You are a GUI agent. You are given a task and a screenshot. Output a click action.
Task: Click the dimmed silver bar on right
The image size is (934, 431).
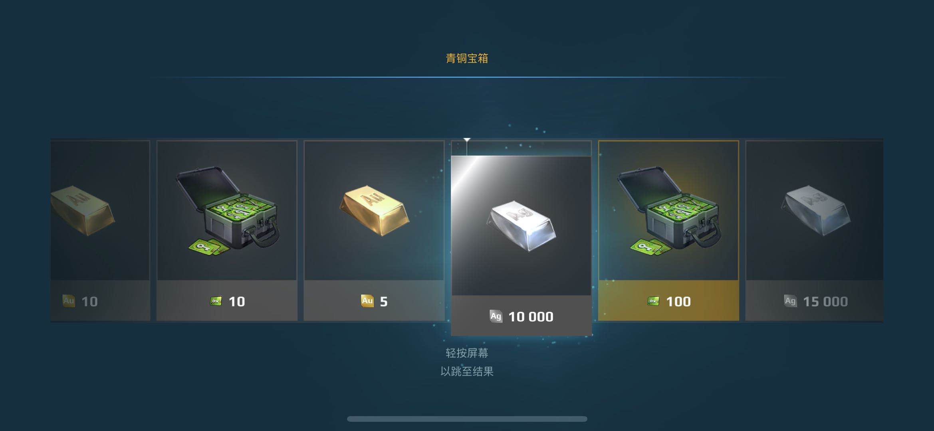[815, 210]
